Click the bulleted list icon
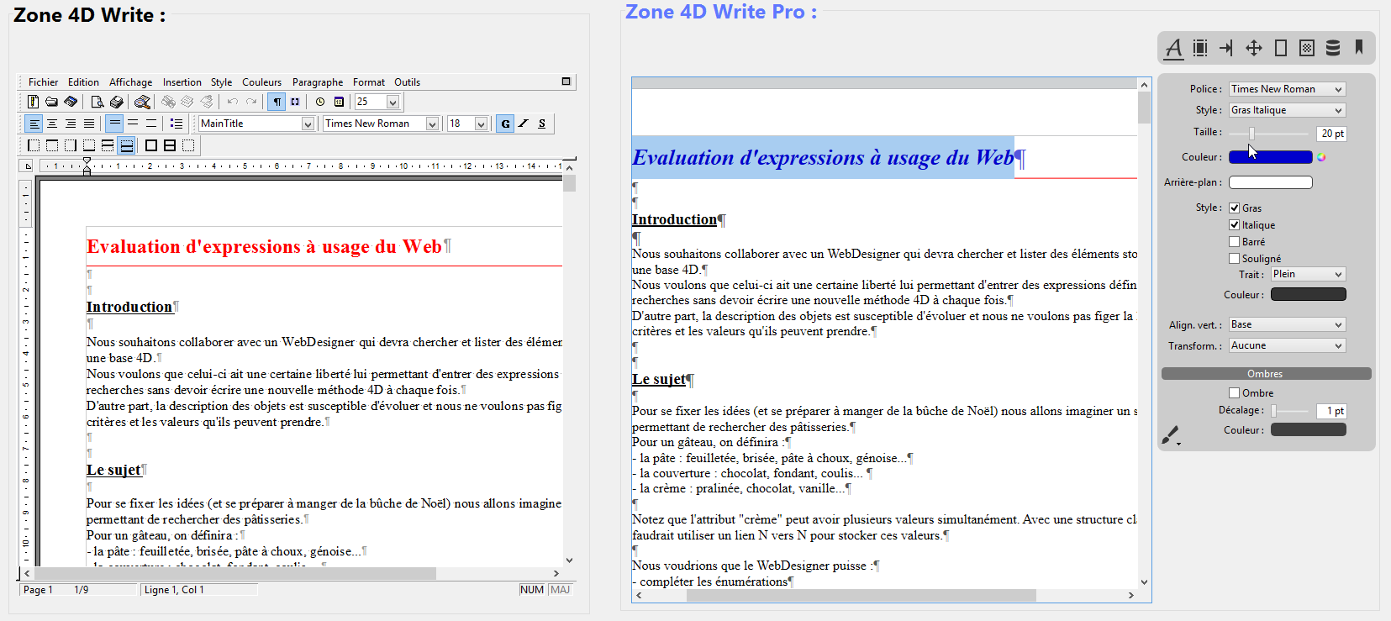This screenshot has width=1391, height=621. (x=176, y=124)
